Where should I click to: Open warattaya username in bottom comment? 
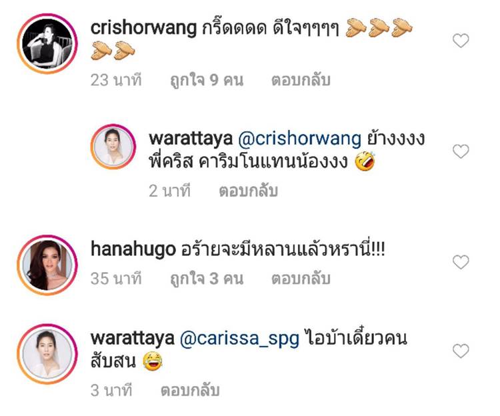point(133,339)
